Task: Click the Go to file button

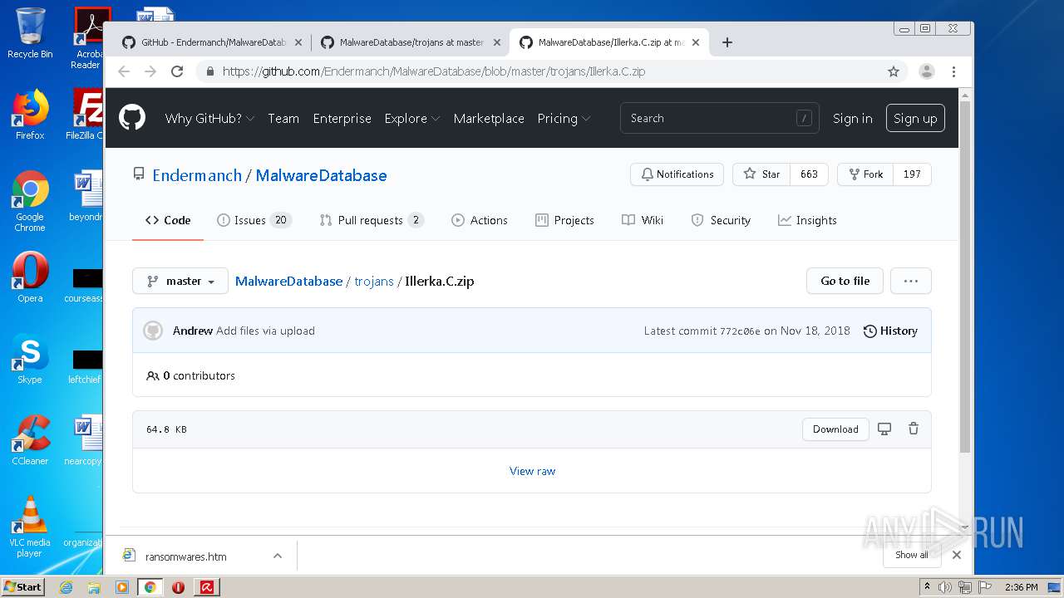Action: tap(845, 281)
